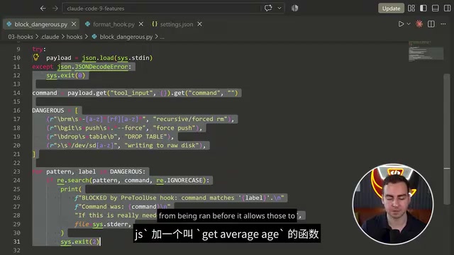Toggle the secondary side bar
Image resolution: width=454 pixels, height=255 pixels.
[x=447, y=8]
